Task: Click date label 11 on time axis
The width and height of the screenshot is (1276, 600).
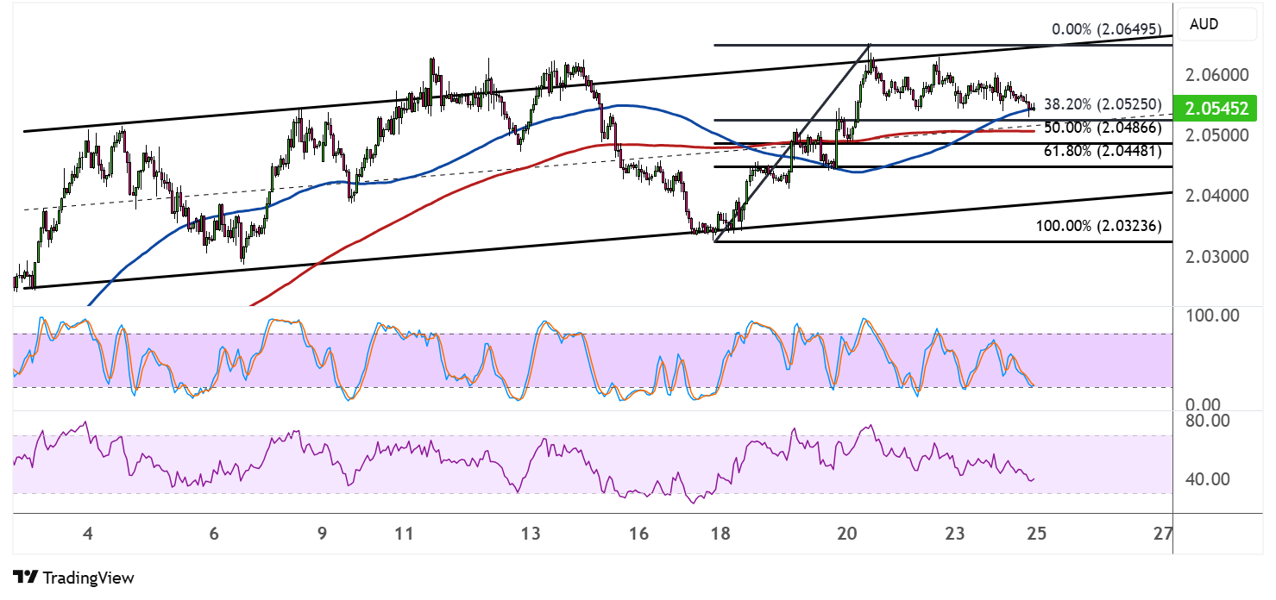Action: coord(404,534)
